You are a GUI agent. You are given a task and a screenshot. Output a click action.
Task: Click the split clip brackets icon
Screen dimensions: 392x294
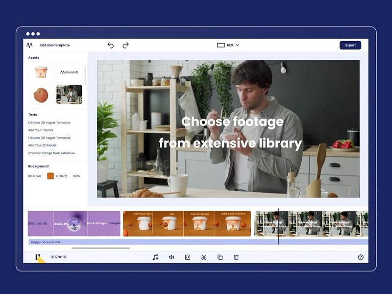188,257
